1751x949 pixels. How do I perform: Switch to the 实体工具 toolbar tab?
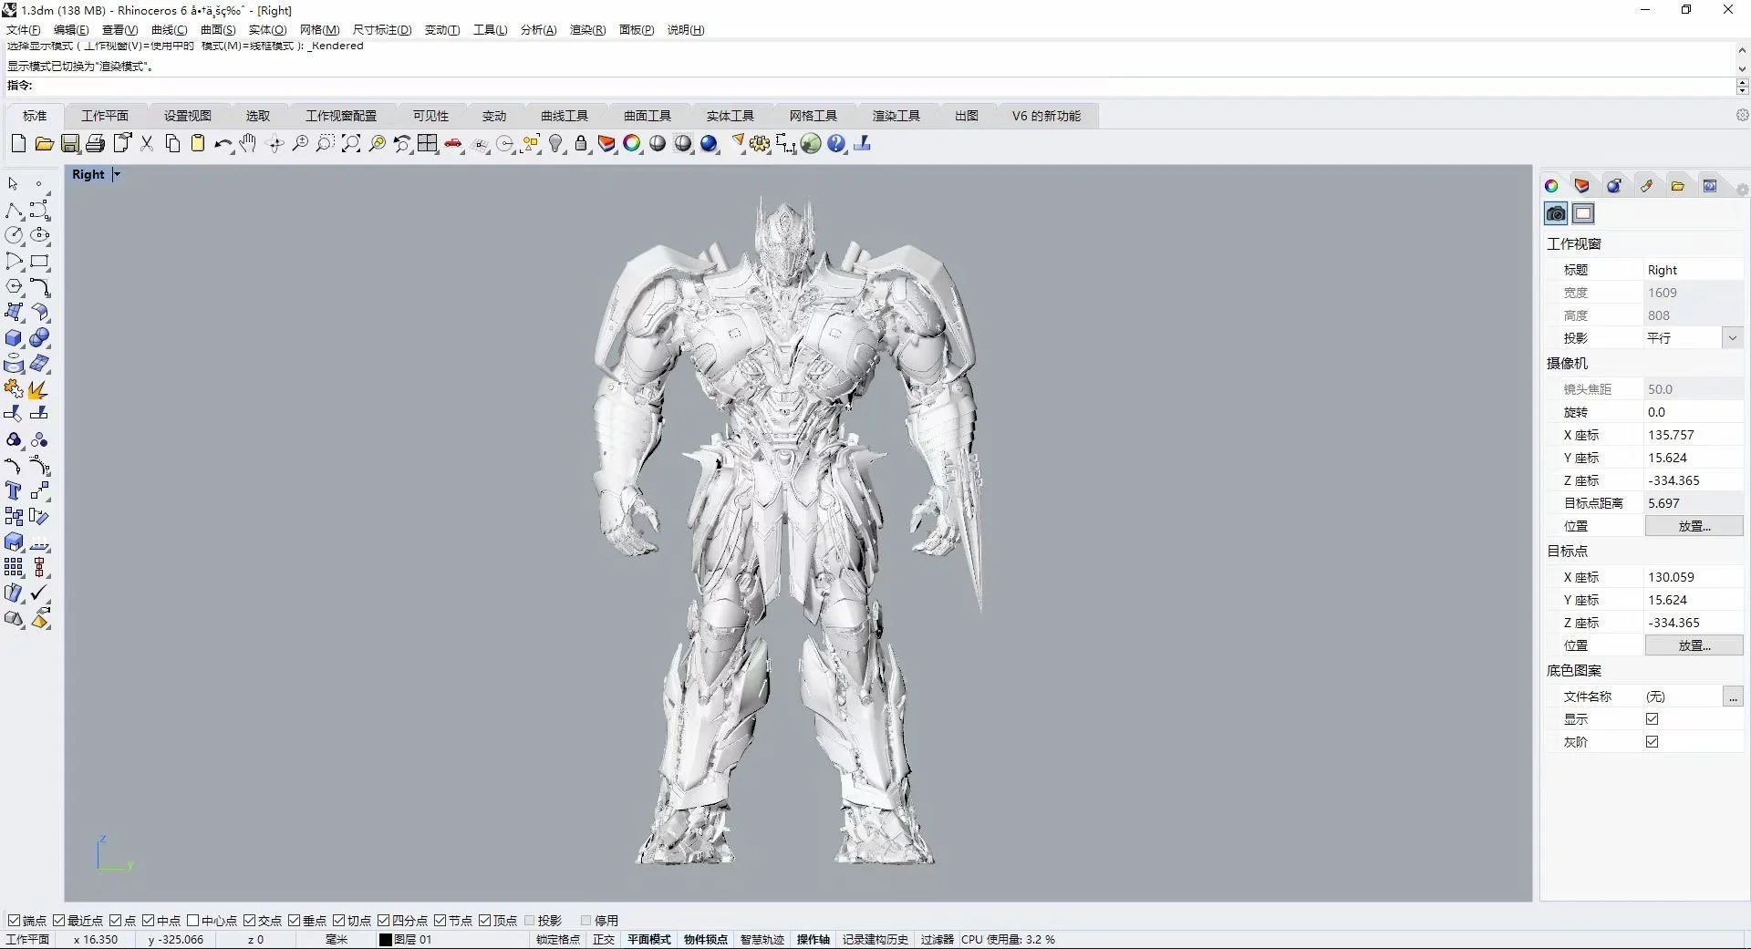(x=730, y=116)
